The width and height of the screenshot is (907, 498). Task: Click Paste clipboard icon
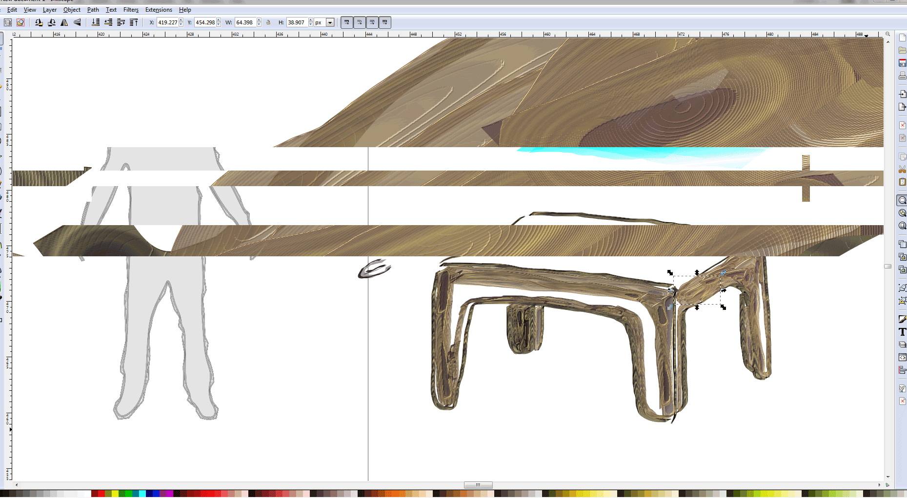coord(902,182)
